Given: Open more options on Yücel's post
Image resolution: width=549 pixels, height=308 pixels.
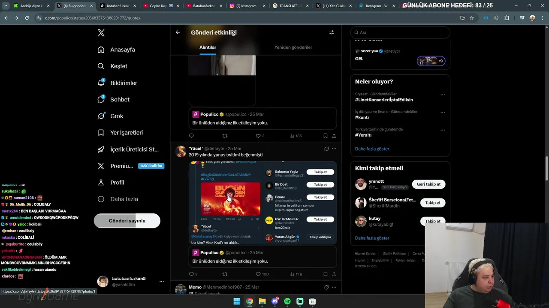Looking at the screenshot, I should pos(334,149).
